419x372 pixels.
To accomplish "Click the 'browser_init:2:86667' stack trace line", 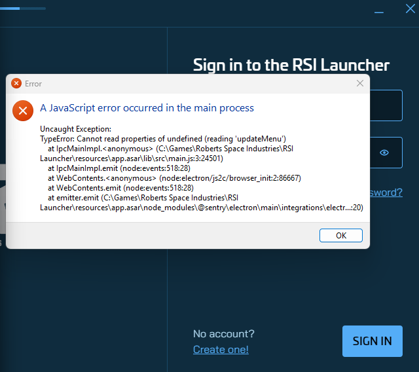I will click(175, 178).
